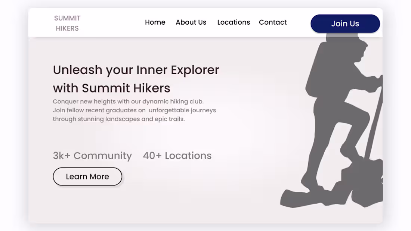Viewport: 411px width, 231px height.
Task: Click the word SUMMIT in the logo
Action: [67, 18]
